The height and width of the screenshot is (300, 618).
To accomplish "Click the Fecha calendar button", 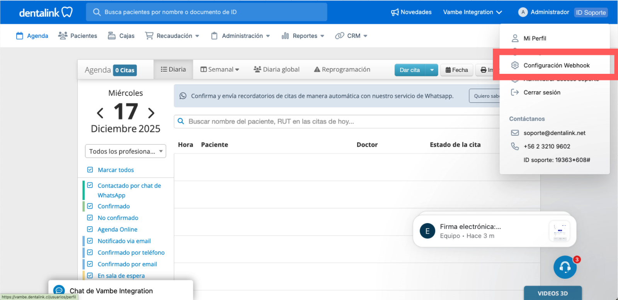I will (x=456, y=70).
